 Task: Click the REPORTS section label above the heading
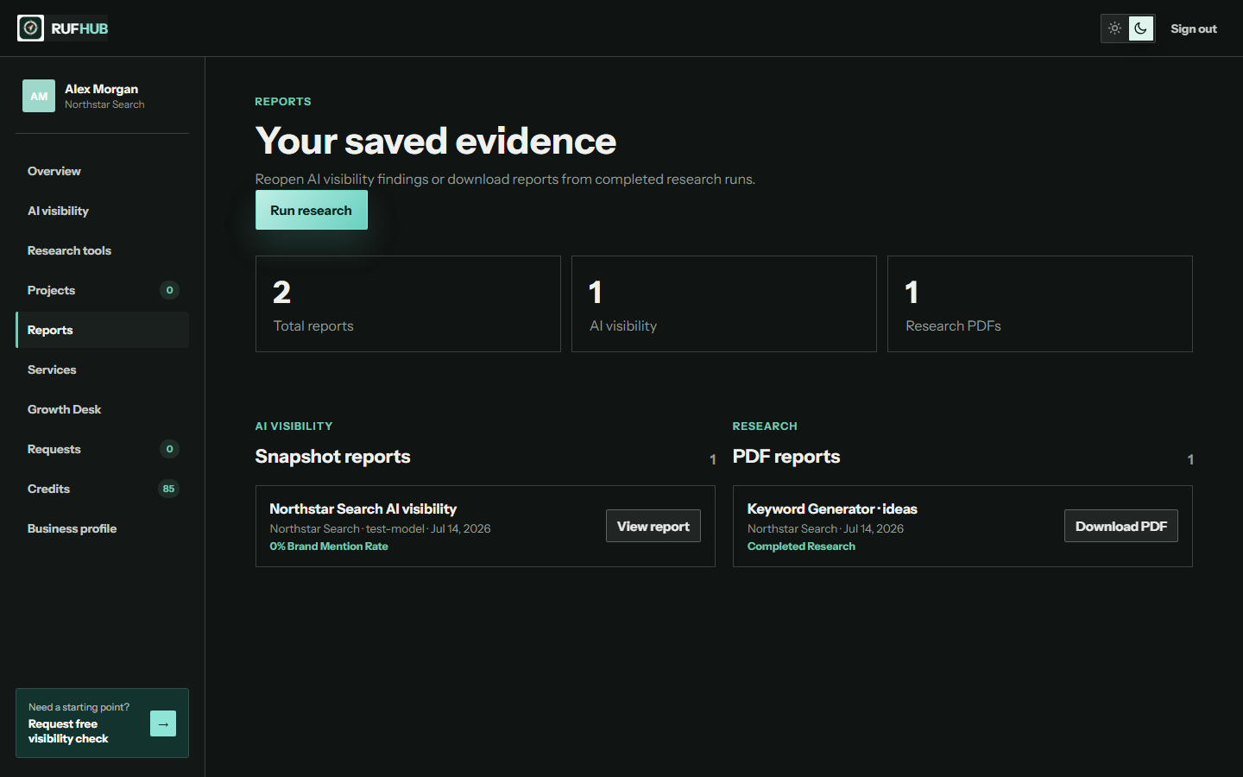[x=283, y=102]
